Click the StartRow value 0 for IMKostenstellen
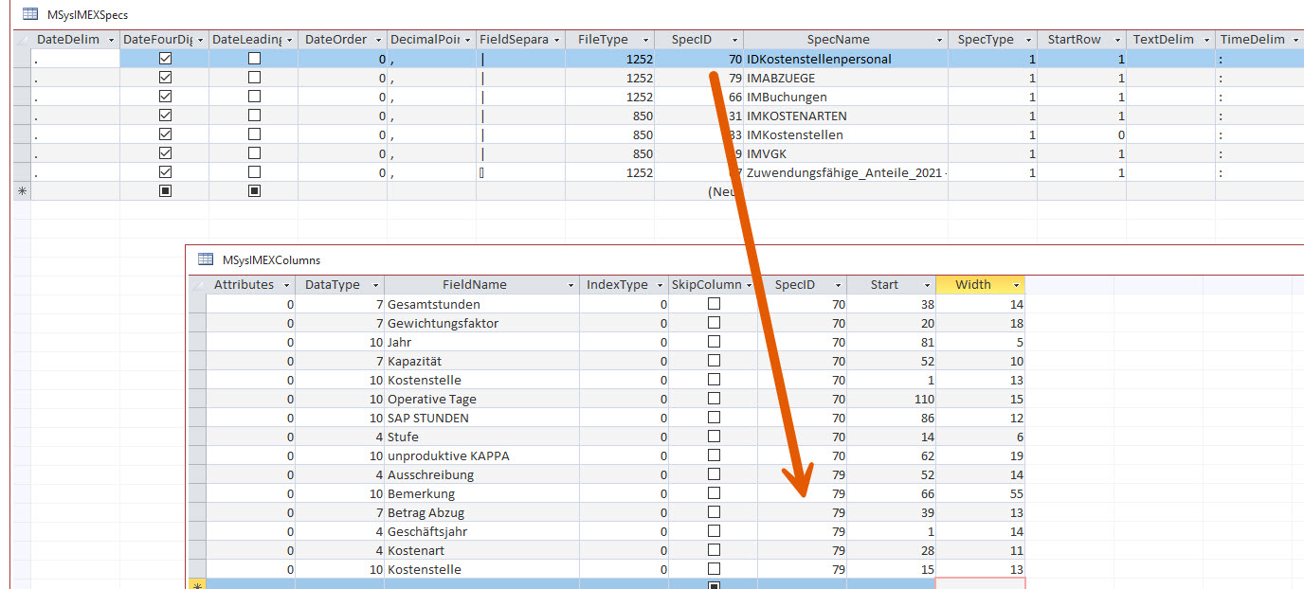 1081,134
